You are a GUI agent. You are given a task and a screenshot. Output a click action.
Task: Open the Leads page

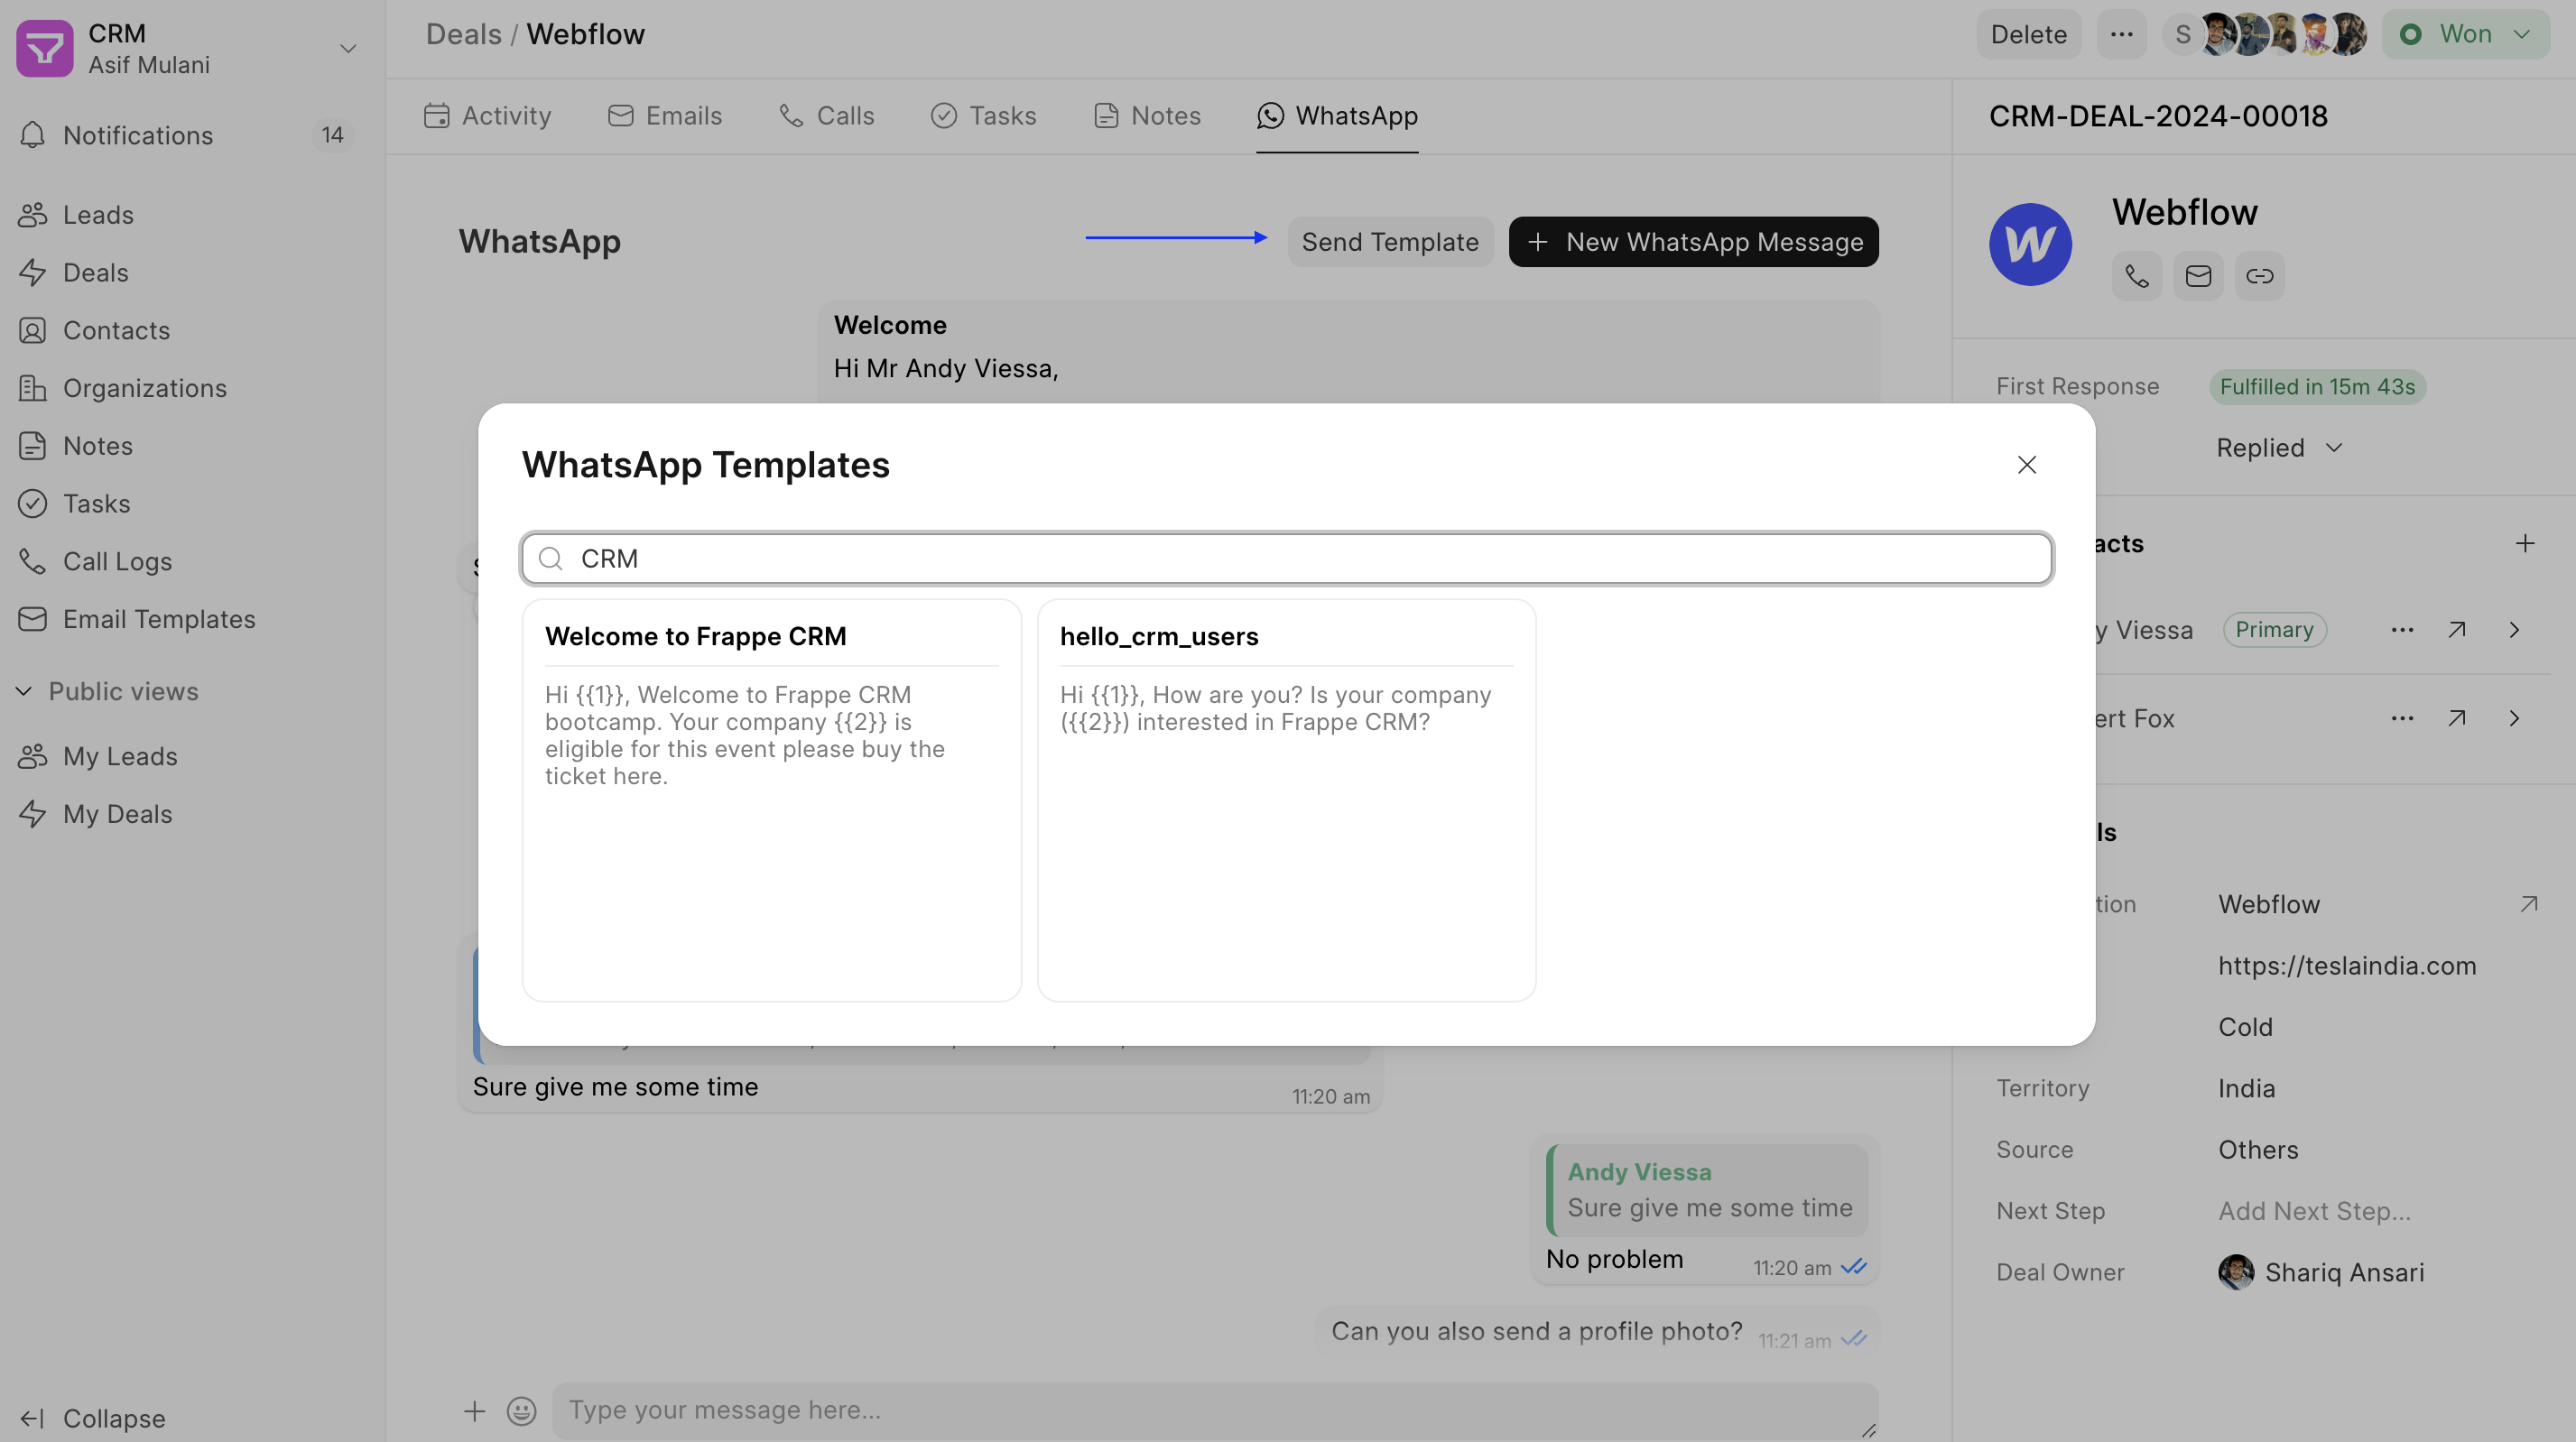pyautogui.click(x=98, y=215)
